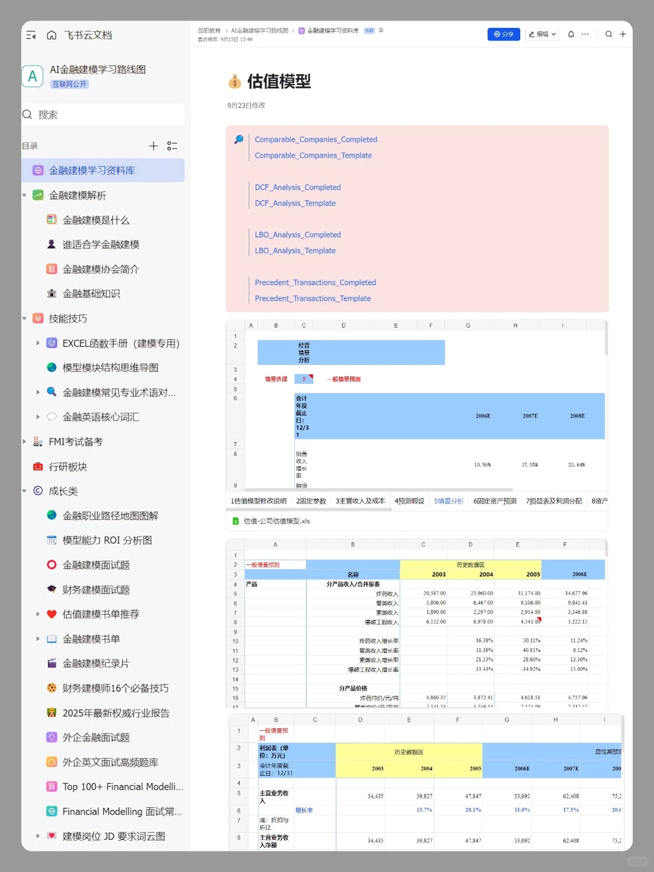This screenshot has width=654, height=872.
Task: Select the 5情景分析 sheet tab
Action: point(449,501)
